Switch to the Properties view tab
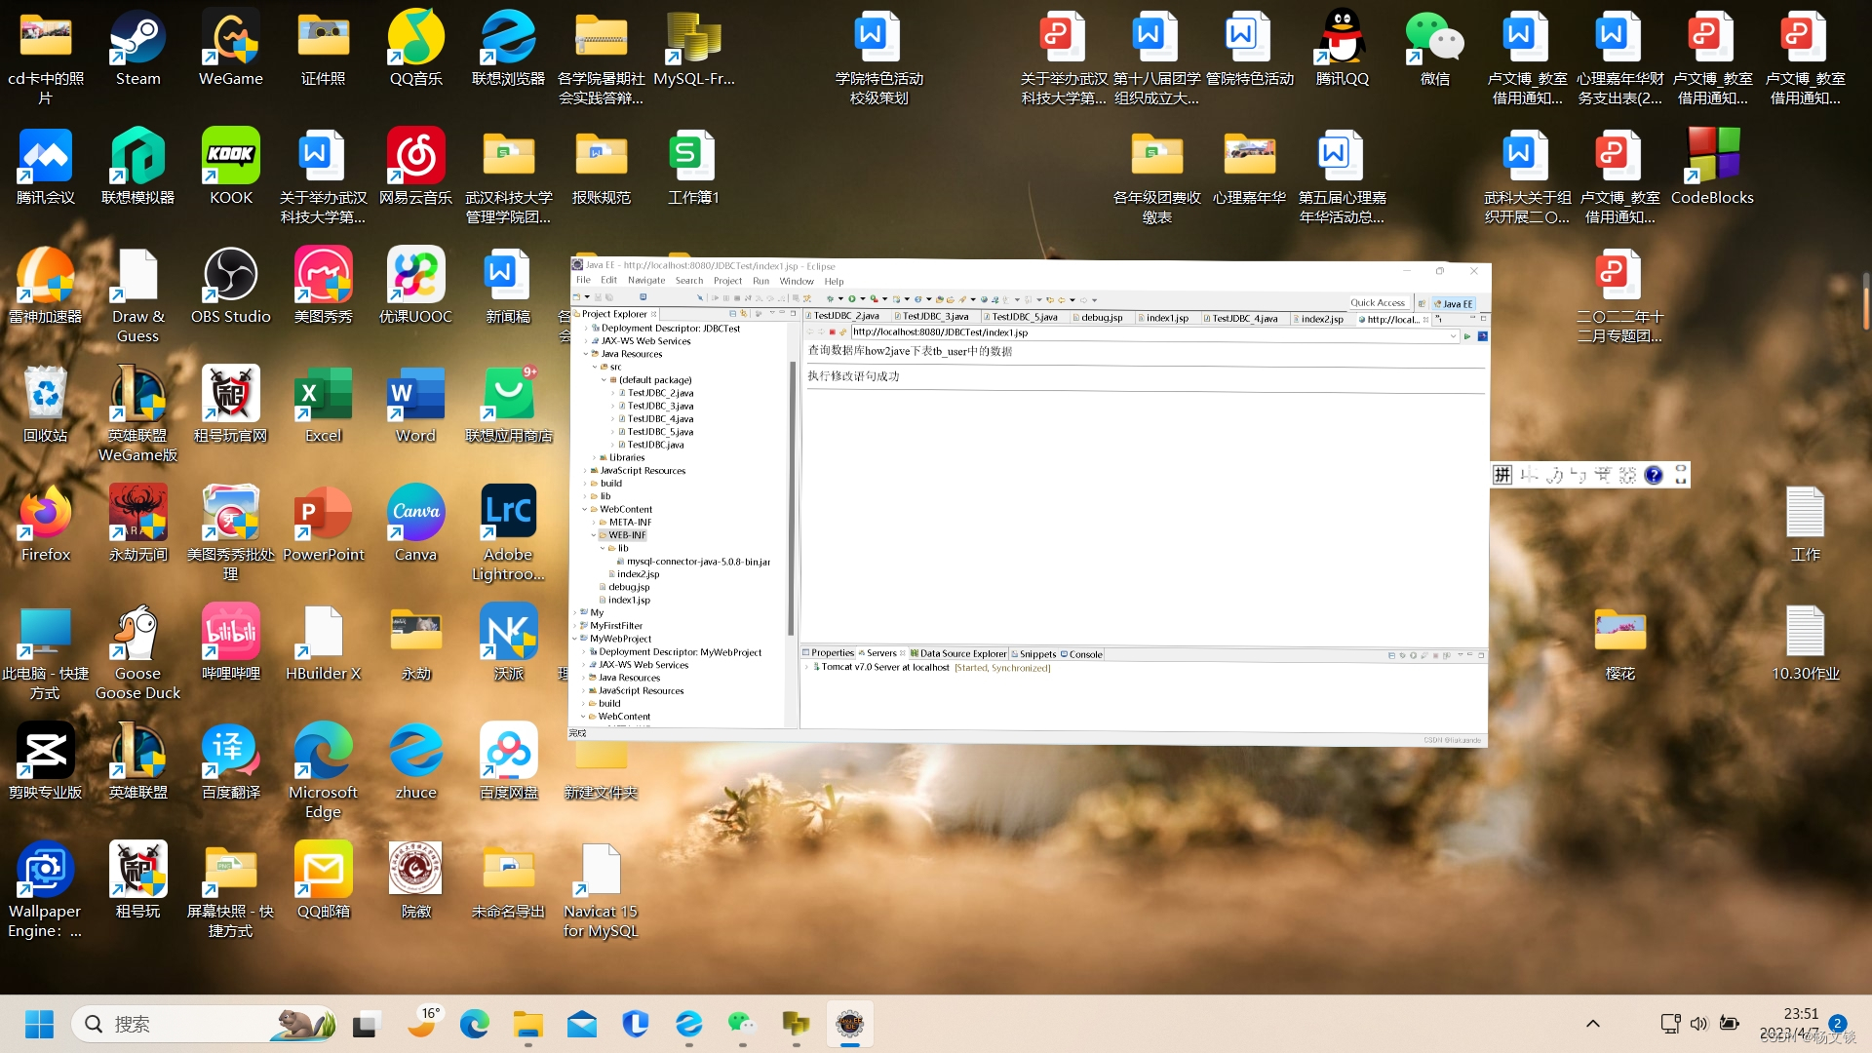 point(828,653)
